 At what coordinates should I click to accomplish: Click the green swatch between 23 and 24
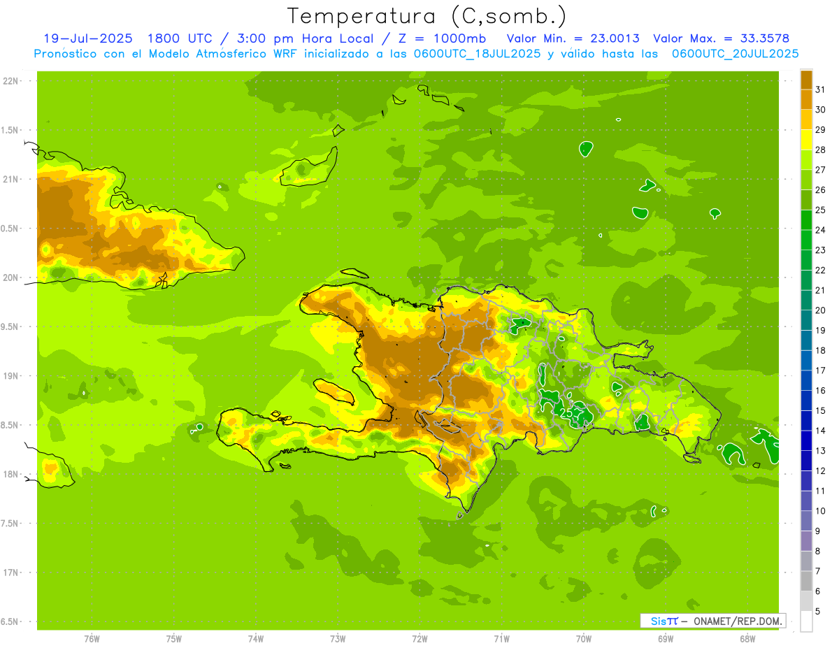coord(807,240)
